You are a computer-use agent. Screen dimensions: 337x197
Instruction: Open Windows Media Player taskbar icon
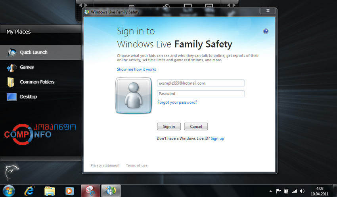70,191
